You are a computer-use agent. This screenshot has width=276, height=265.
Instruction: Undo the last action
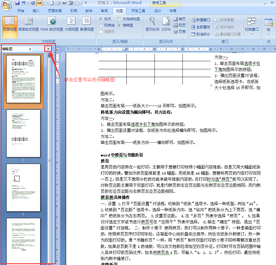(x=23, y=3)
